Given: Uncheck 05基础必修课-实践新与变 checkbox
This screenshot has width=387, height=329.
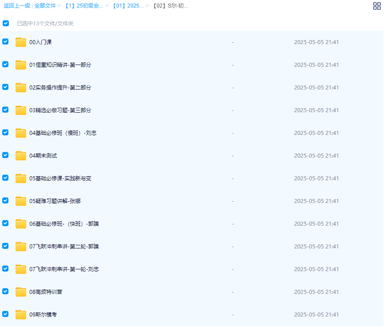Looking at the screenshot, I should 5,179.
